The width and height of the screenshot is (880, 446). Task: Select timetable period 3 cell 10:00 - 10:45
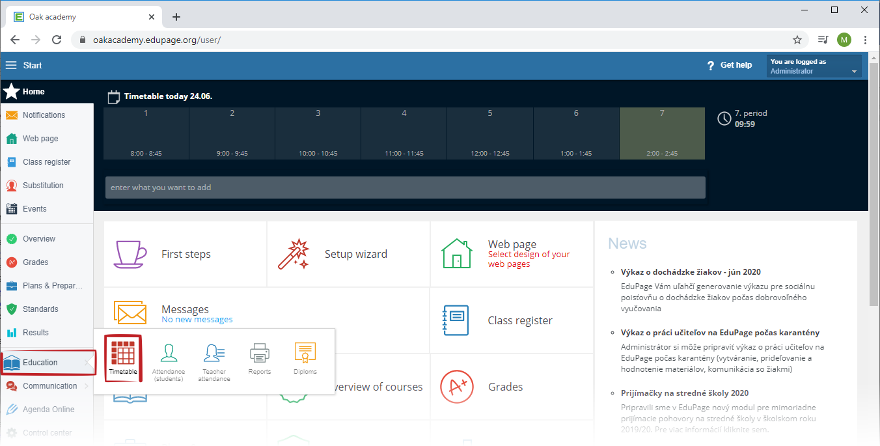[x=318, y=133]
